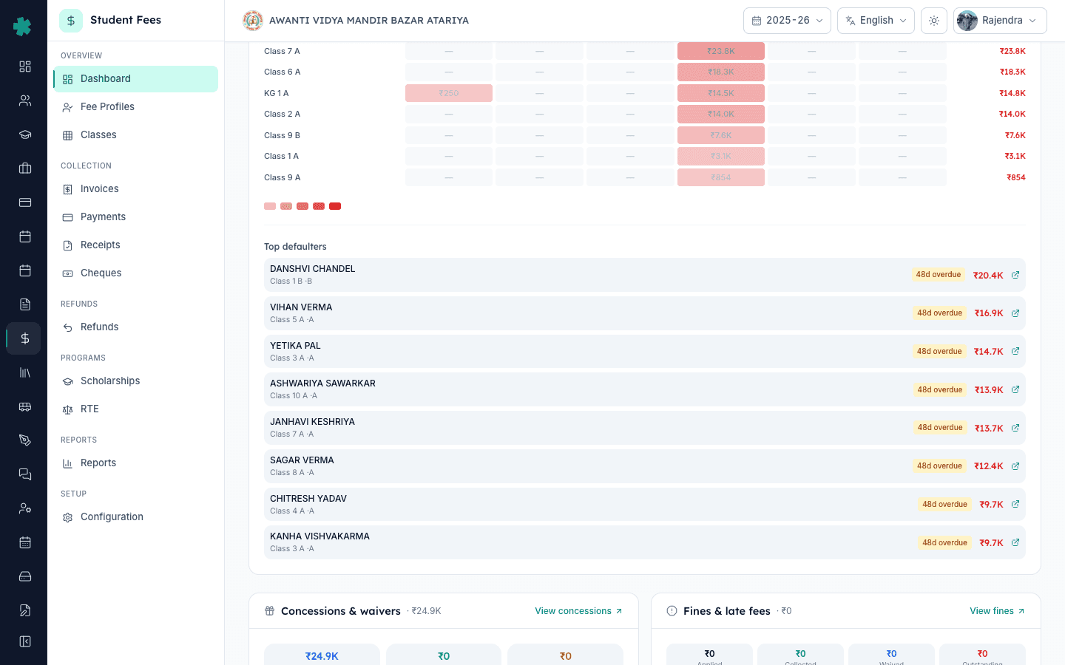Open Danshvi Chandel's external link icon

[1015, 275]
